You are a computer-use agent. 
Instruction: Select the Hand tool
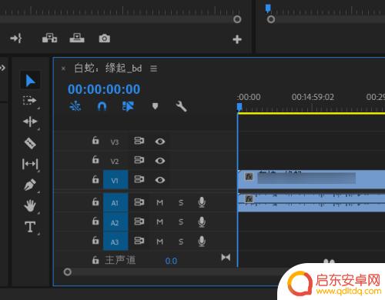(x=30, y=205)
